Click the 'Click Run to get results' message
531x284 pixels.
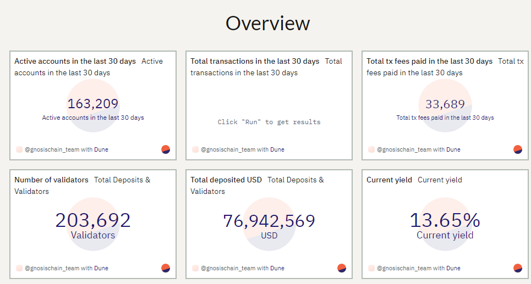pos(269,122)
